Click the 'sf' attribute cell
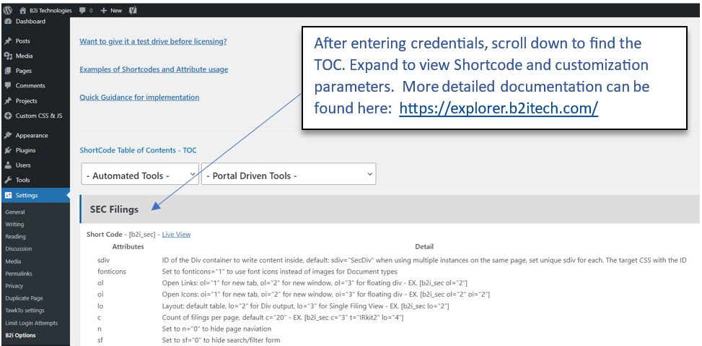702x346 pixels. tap(100, 340)
